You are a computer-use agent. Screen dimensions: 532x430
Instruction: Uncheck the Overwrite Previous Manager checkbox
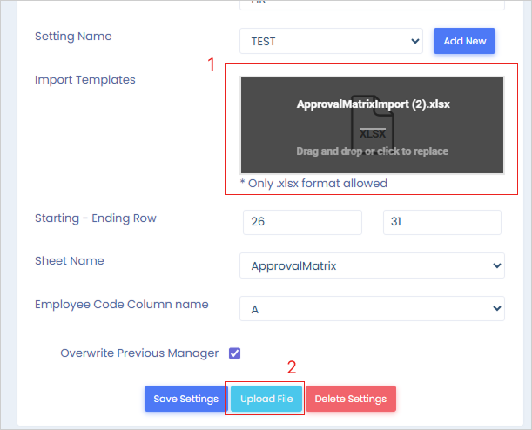click(234, 353)
